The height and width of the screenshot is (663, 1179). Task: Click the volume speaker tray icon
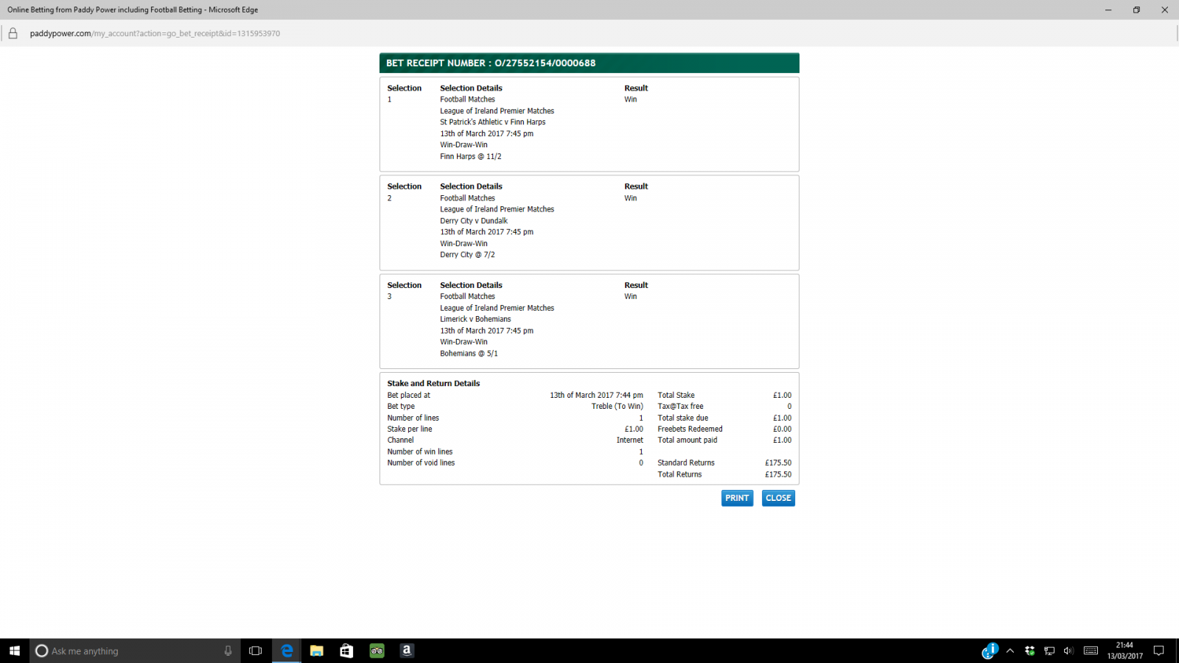pyautogui.click(x=1068, y=650)
